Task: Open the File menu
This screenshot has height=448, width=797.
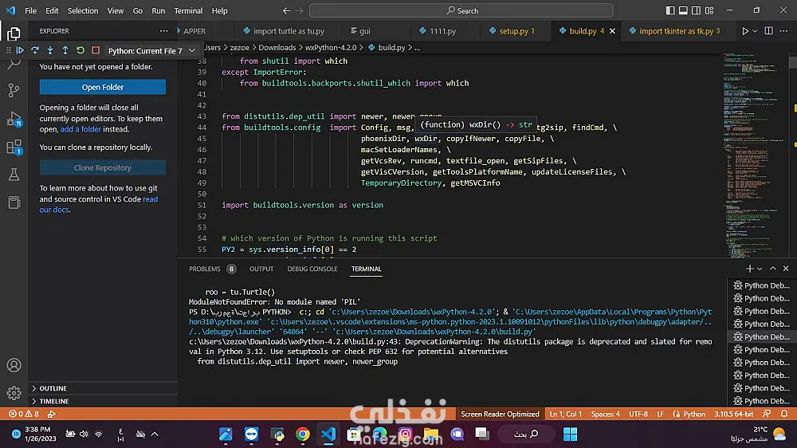Action: pos(30,10)
